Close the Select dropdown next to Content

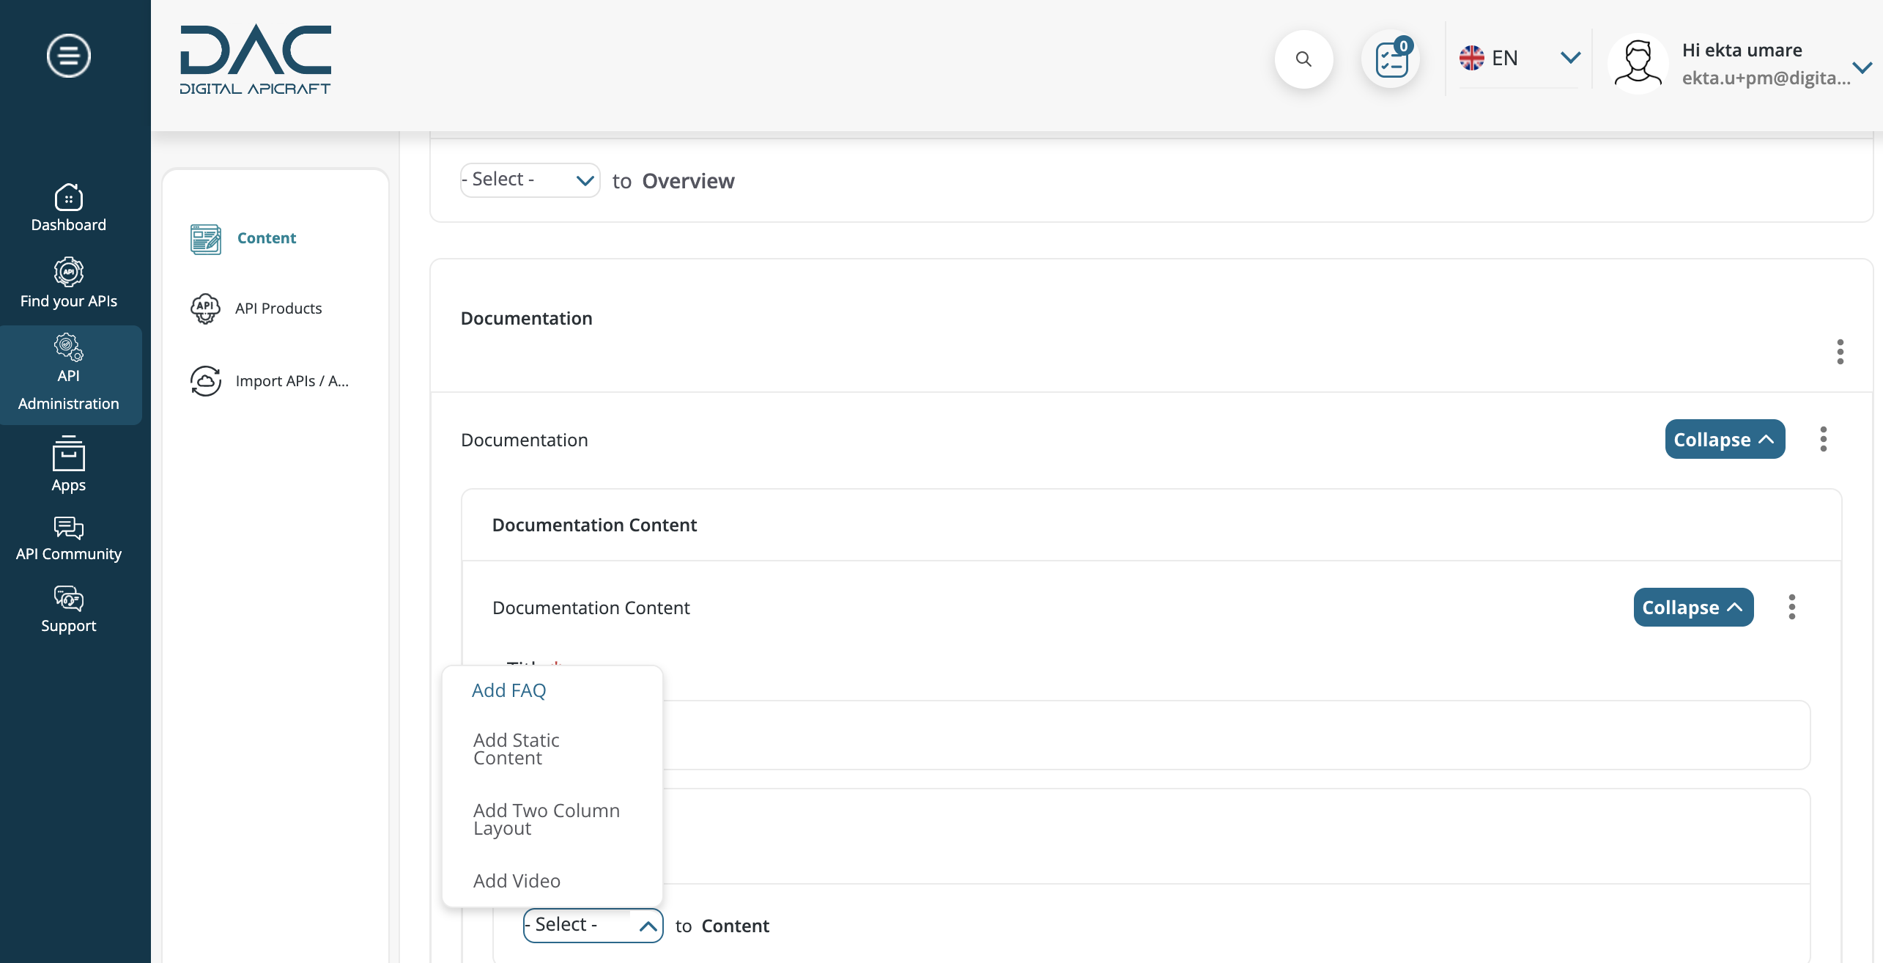(593, 925)
